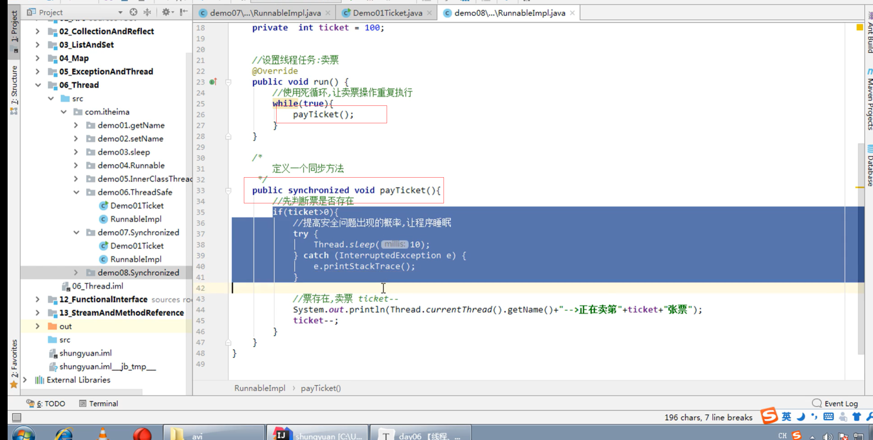Open the Event Log icon
This screenshot has height=440, width=873.
817,403
